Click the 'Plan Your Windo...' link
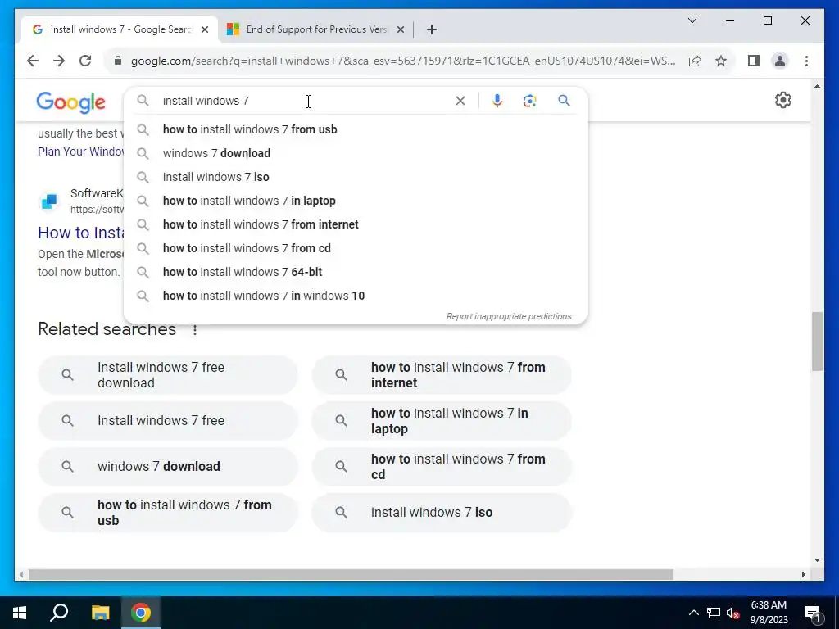Image resolution: width=839 pixels, height=629 pixels. (81, 152)
